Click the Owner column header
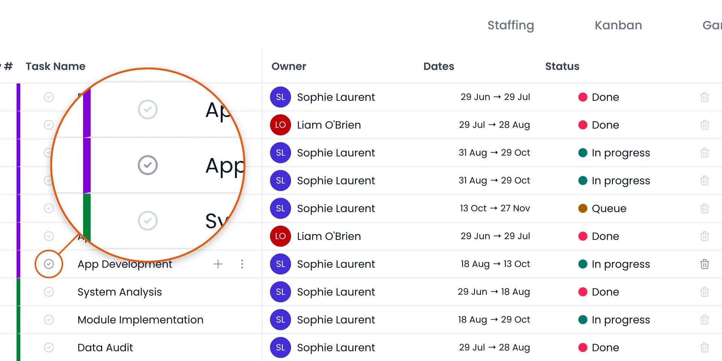The image size is (722, 361). point(289,66)
